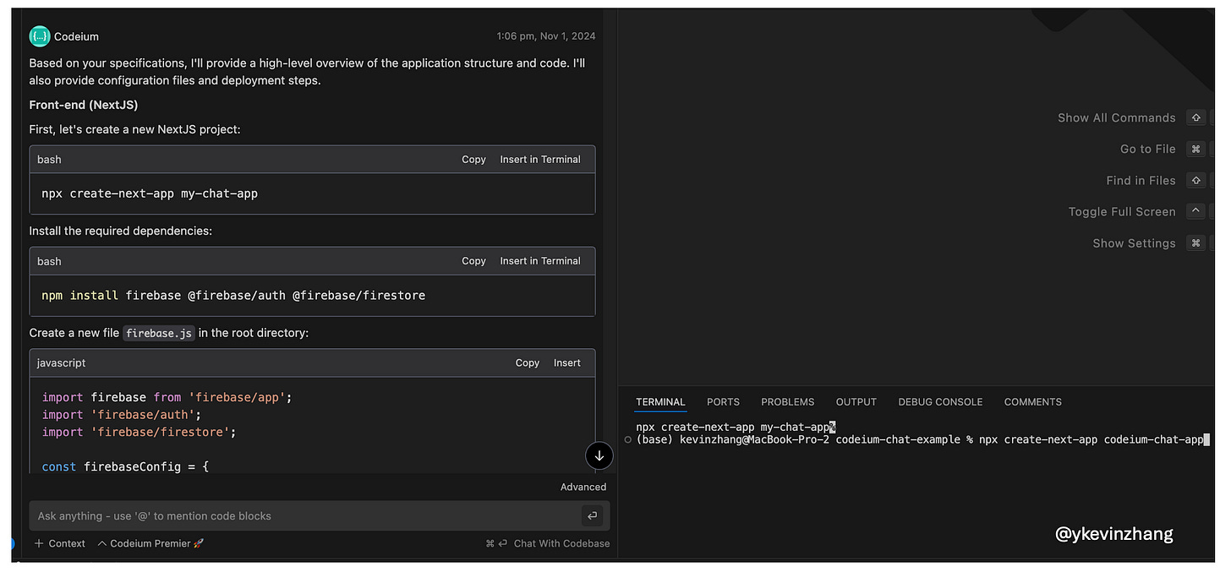Click the keyboard shortcut icon beside Go to File
This screenshot has height=572, width=1231.
pyautogui.click(x=1195, y=149)
